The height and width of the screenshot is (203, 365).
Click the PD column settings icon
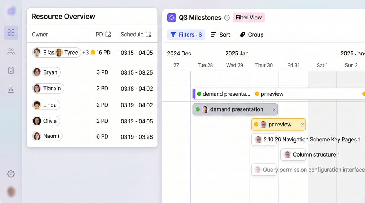pyautogui.click(x=108, y=35)
